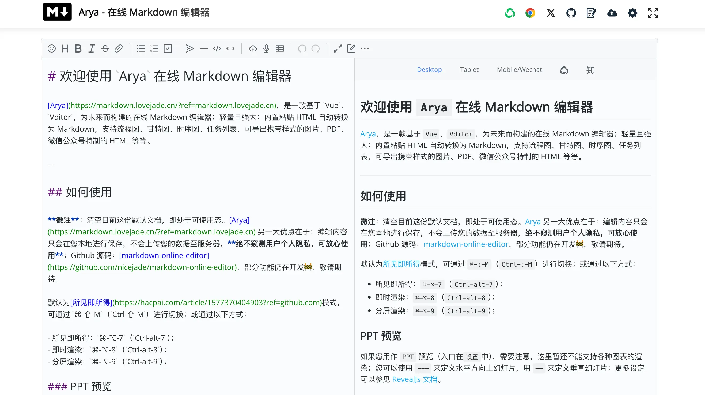
Task: Insert a table
Action: tap(279, 49)
